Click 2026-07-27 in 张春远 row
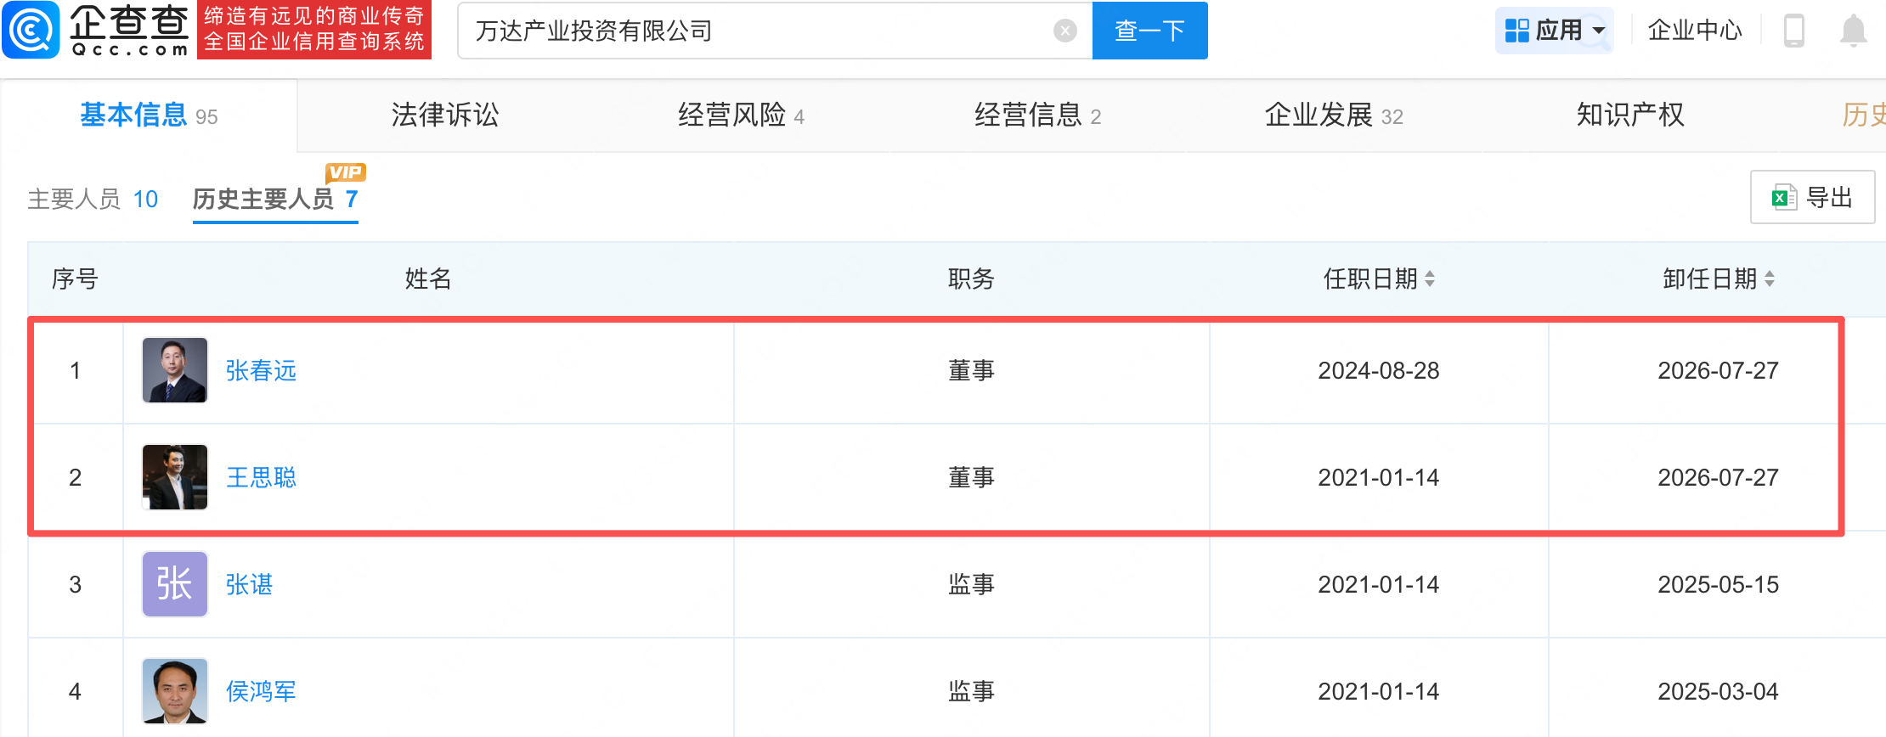Viewport: 1886px width, 737px height. [x=1719, y=370]
